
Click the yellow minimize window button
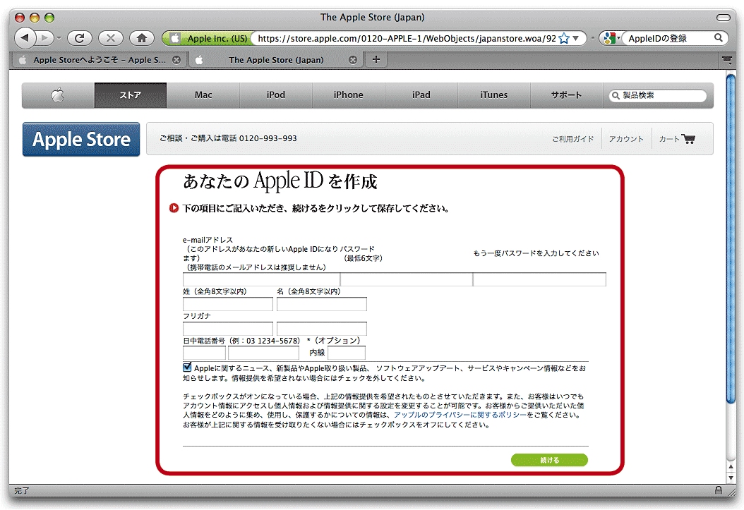tap(34, 18)
